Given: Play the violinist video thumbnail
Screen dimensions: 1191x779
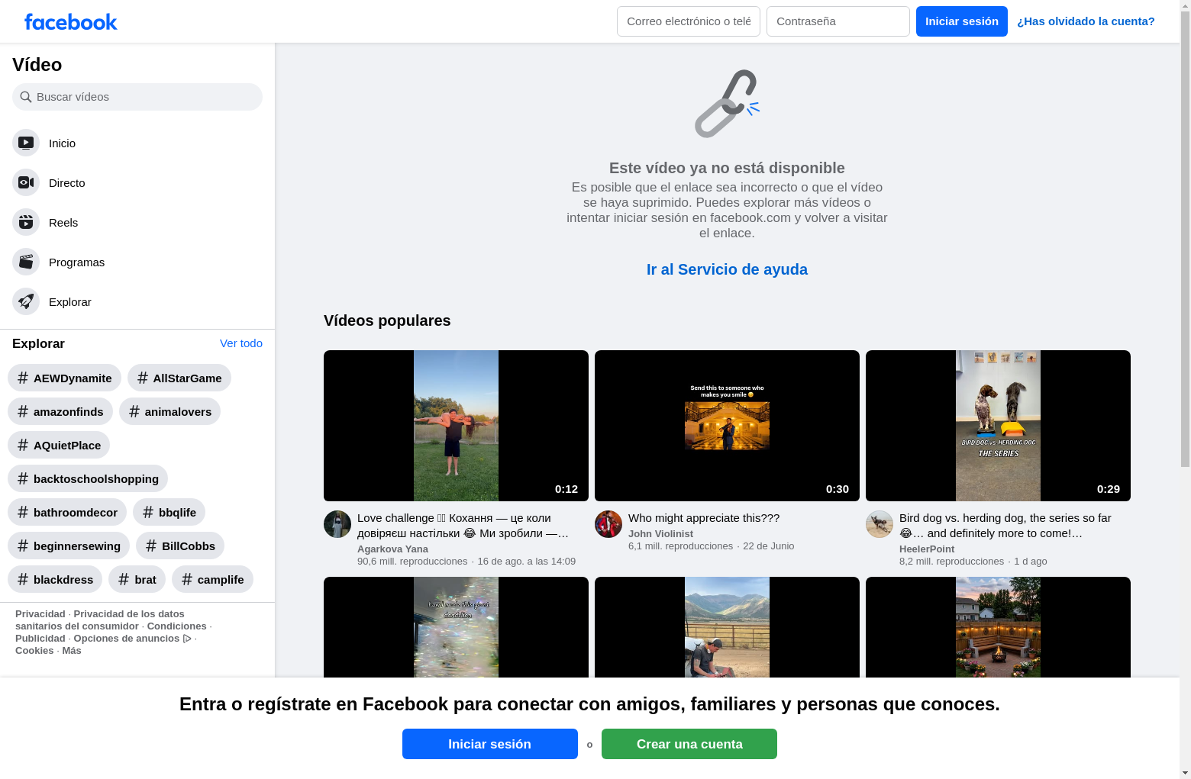Looking at the screenshot, I should (727, 426).
